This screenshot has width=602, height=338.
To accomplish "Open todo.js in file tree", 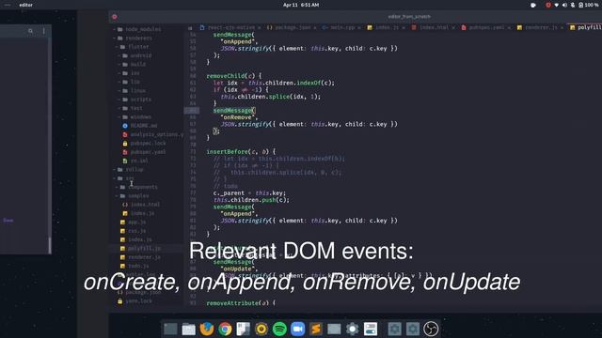I will pos(138,266).
